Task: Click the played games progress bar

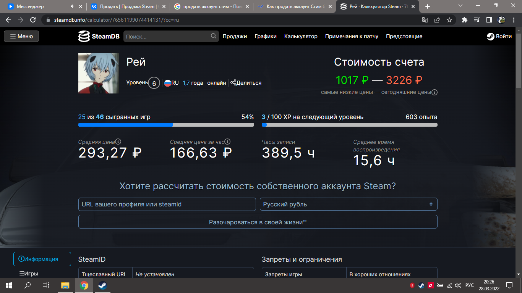Action: tap(166, 125)
